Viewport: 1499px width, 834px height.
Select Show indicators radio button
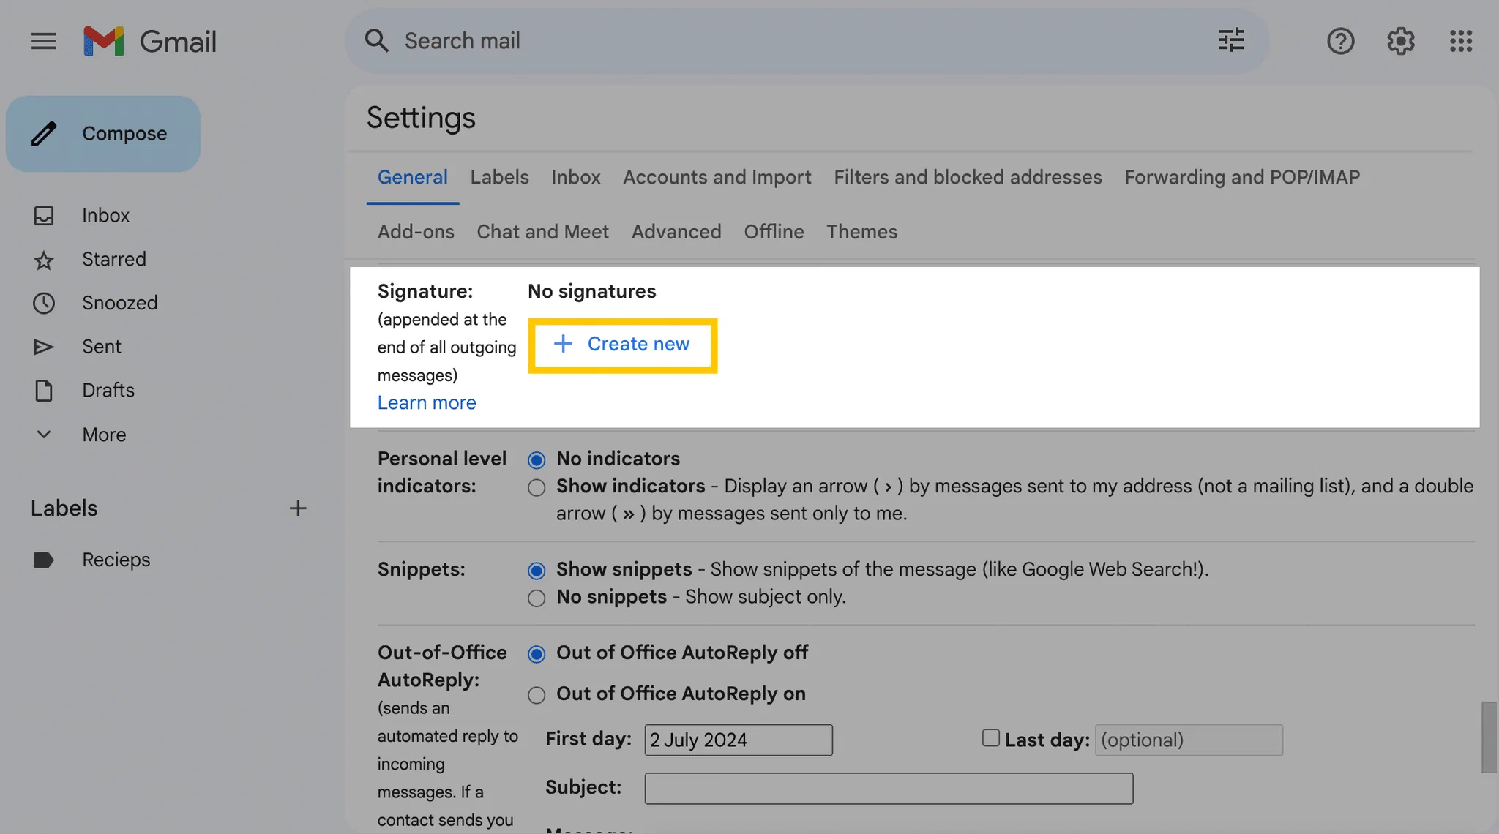click(537, 488)
